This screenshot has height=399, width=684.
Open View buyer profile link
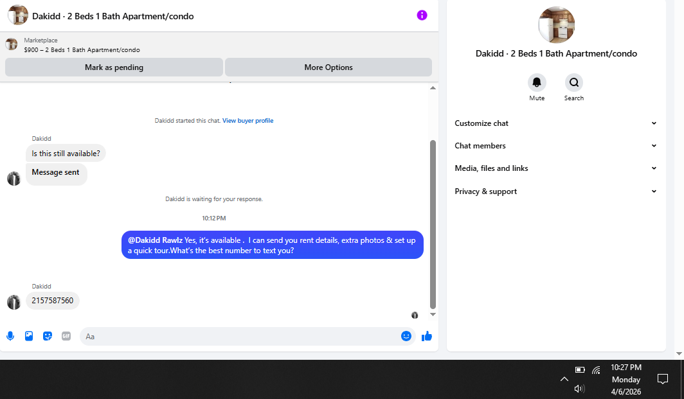pos(248,121)
